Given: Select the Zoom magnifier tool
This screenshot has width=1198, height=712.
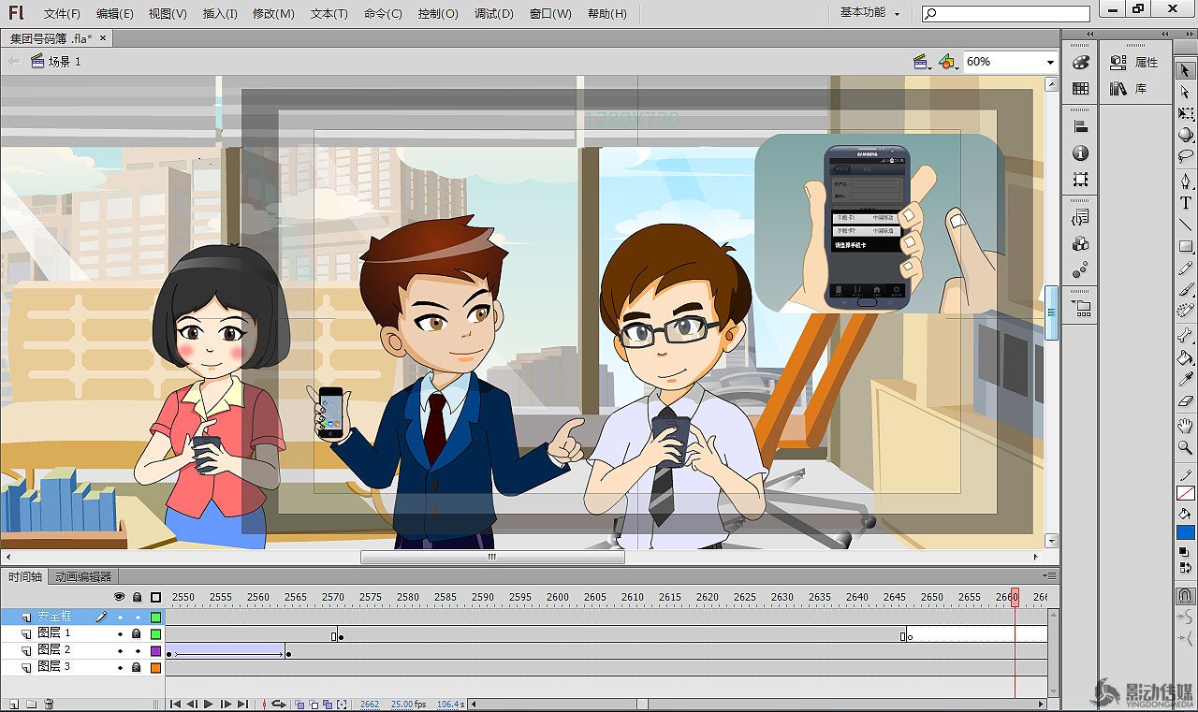Looking at the screenshot, I should [x=1186, y=448].
